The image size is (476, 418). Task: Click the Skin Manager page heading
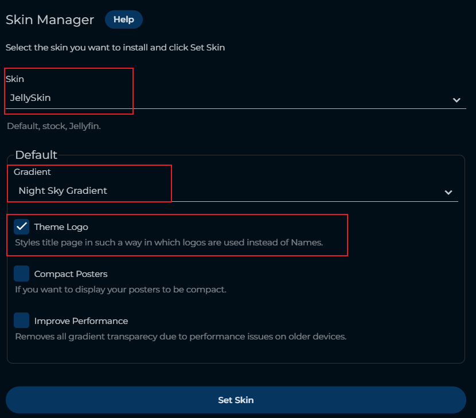click(x=50, y=19)
